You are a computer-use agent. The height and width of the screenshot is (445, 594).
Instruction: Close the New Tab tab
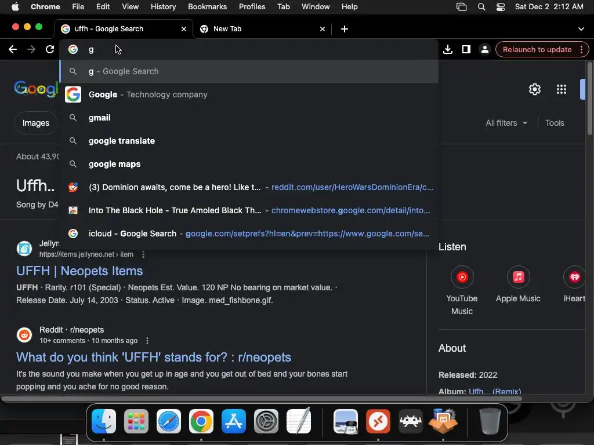click(323, 29)
